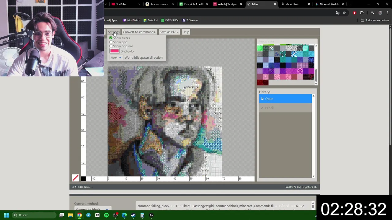392x220 pixels.
Task: Open a new browser tab with plus
Action: tap(350, 4)
